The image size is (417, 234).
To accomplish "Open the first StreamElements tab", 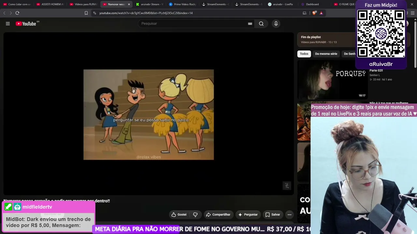I will point(216,4).
